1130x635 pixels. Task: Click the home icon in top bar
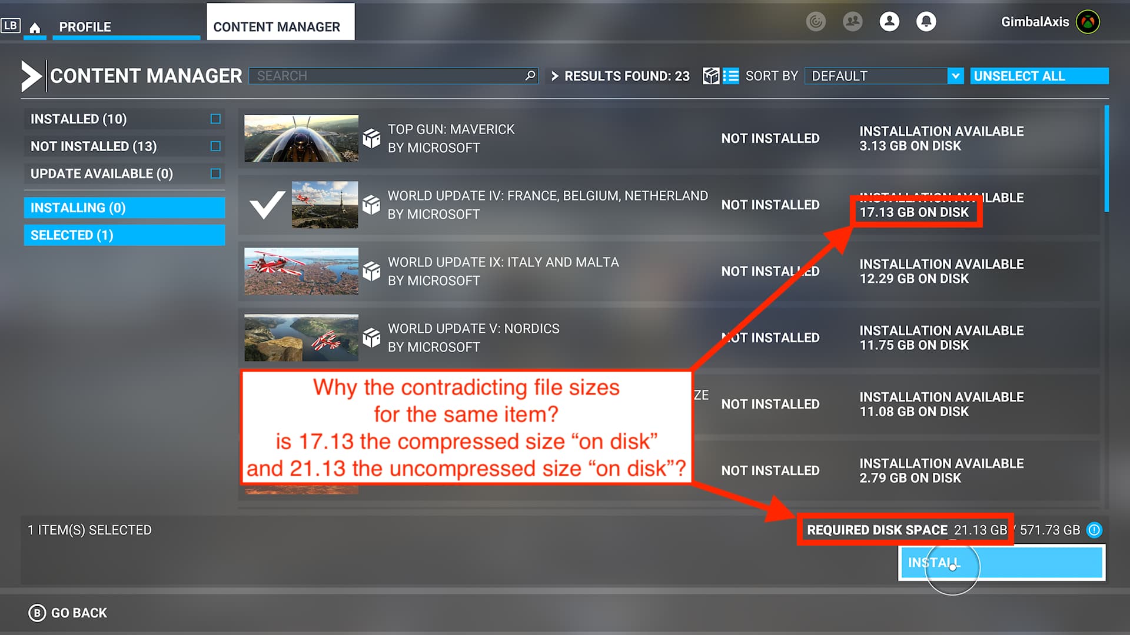point(35,28)
